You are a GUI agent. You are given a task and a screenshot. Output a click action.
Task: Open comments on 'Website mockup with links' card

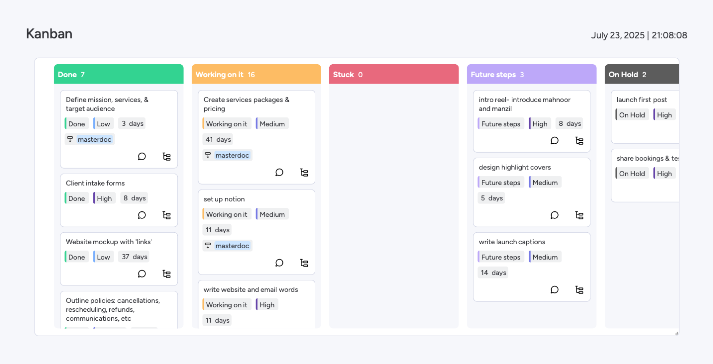(x=142, y=274)
